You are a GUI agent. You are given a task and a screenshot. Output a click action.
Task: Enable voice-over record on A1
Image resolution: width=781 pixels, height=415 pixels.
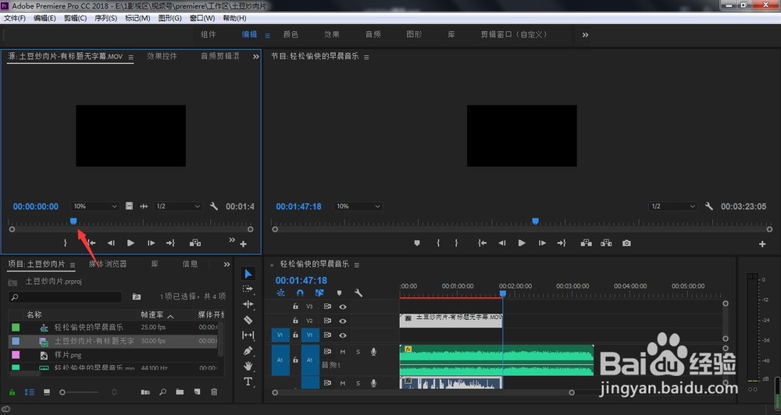[373, 352]
